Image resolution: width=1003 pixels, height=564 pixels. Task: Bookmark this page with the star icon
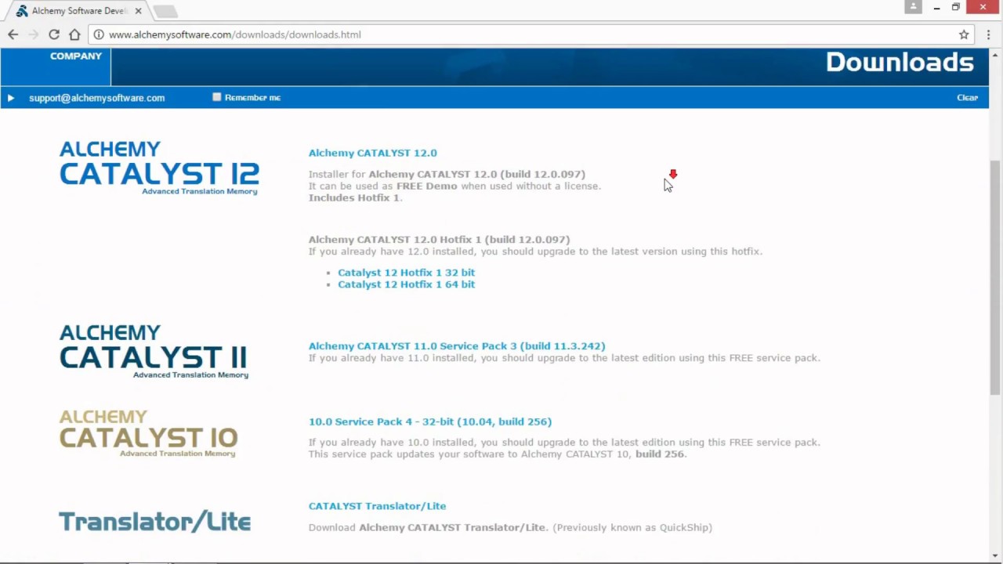(964, 34)
